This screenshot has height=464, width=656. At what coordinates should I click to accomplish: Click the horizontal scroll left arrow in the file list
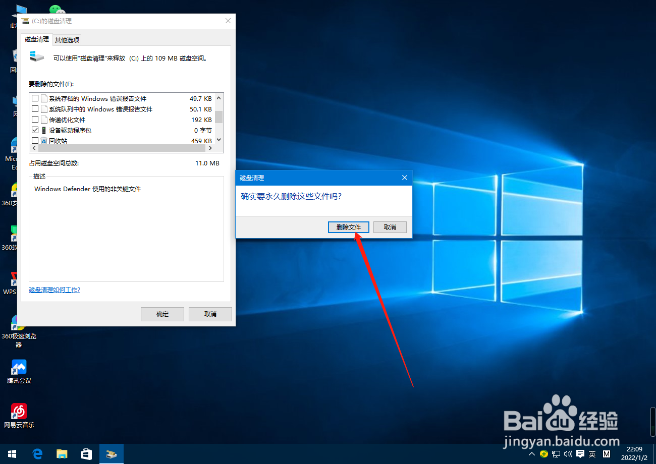pos(34,148)
